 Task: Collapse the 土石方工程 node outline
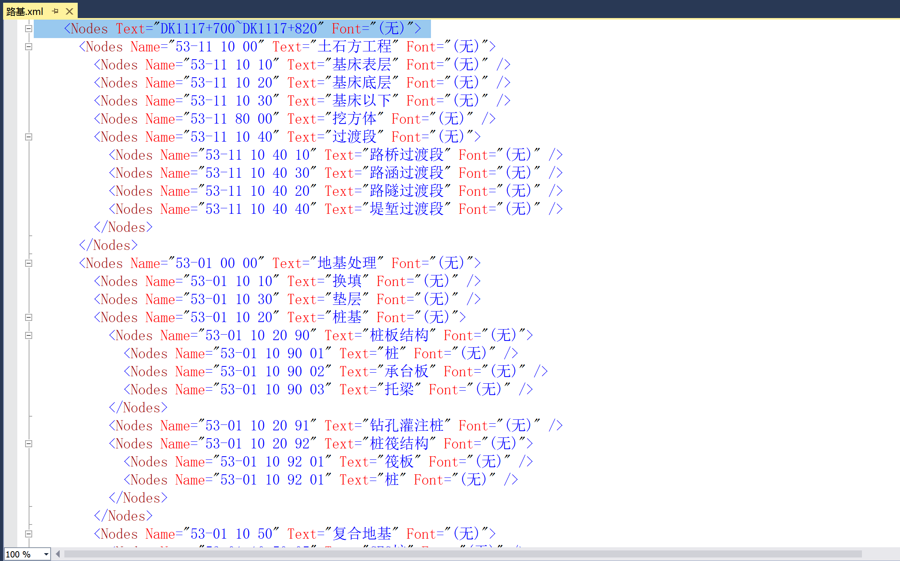[x=29, y=47]
